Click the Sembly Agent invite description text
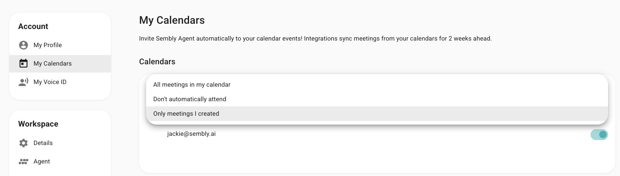The height and width of the screenshot is (176, 620). [x=315, y=39]
